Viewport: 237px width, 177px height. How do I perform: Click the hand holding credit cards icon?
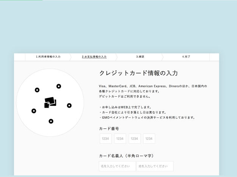(50, 103)
